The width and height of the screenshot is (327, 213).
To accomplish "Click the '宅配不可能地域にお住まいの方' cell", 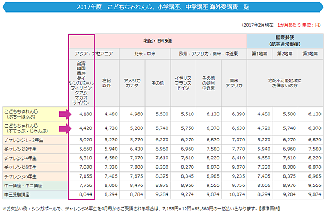I will [285, 83].
